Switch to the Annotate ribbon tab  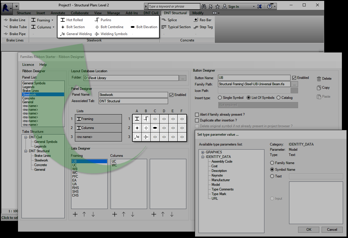(58, 13)
